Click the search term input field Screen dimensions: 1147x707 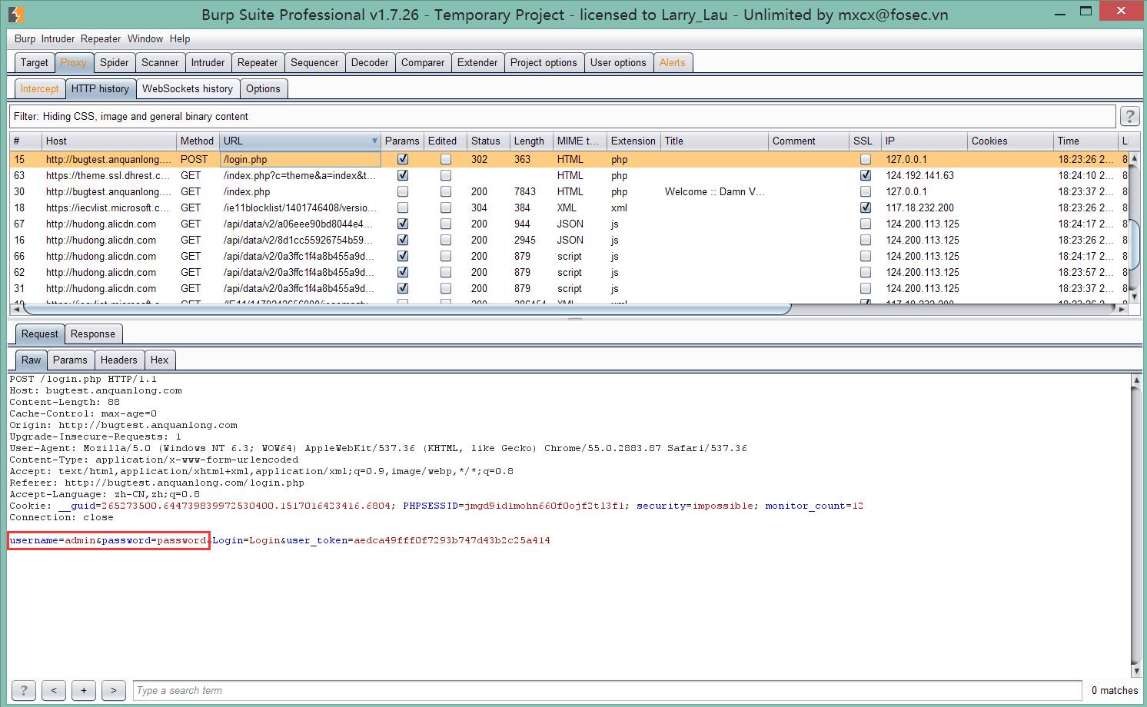tap(607, 690)
